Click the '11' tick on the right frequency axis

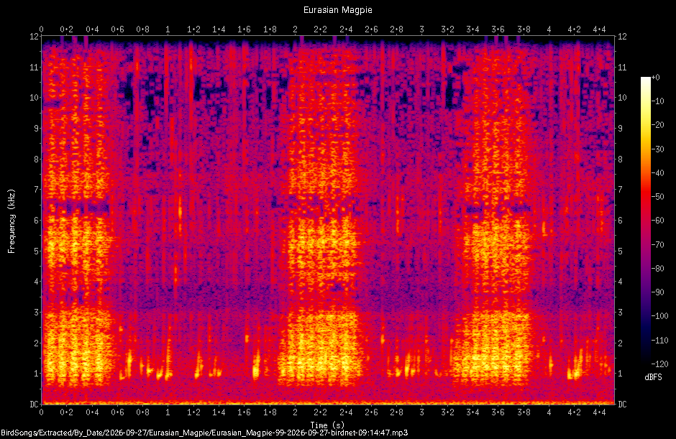click(622, 68)
